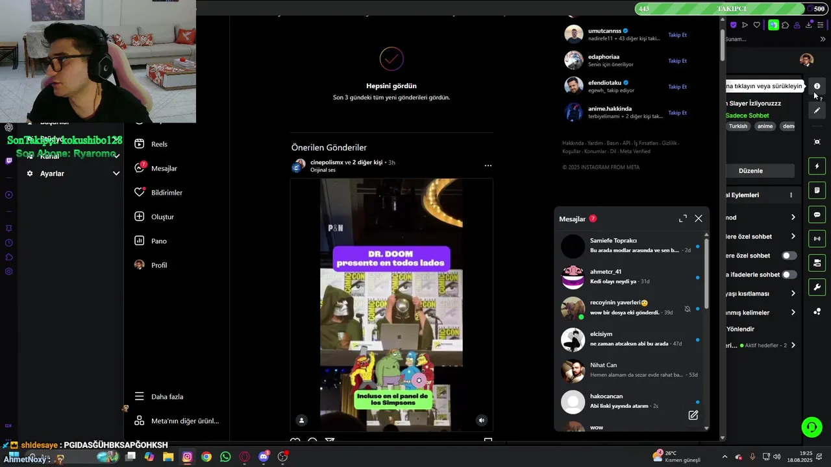
Task: Click the browser heart favorites icon
Action: click(x=756, y=25)
